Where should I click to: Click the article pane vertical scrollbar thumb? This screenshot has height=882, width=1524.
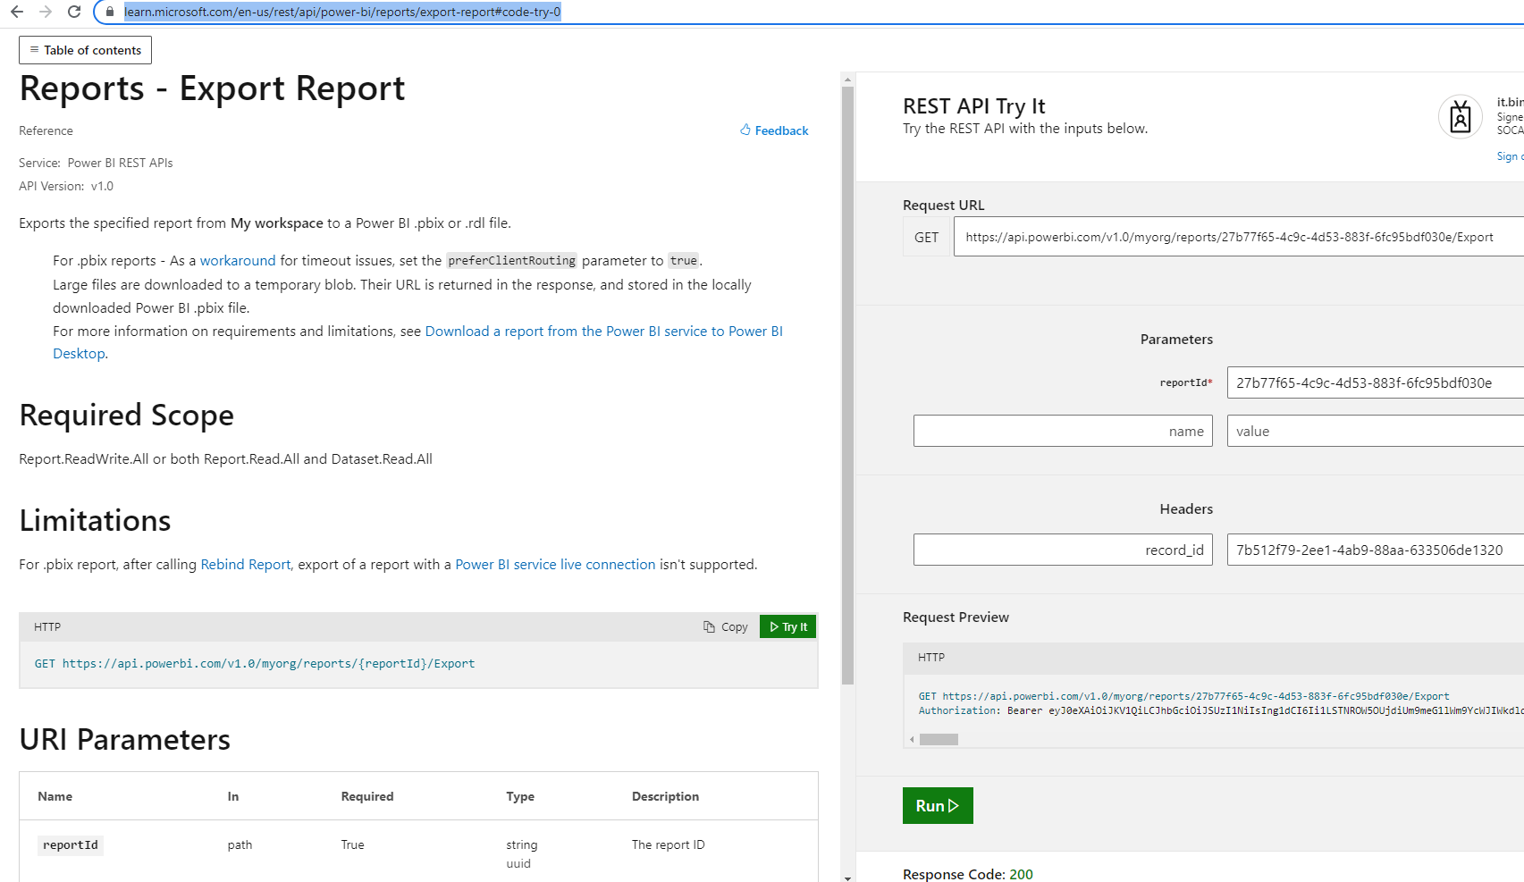point(847,384)
